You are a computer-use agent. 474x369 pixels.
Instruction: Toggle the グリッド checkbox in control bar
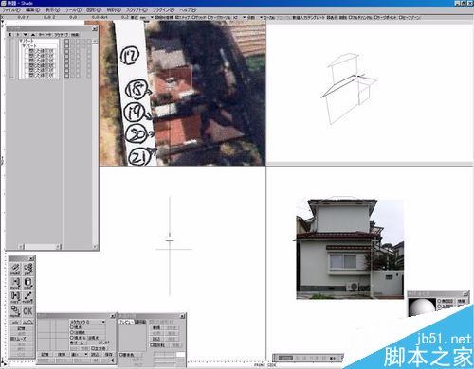click(192, 18)
